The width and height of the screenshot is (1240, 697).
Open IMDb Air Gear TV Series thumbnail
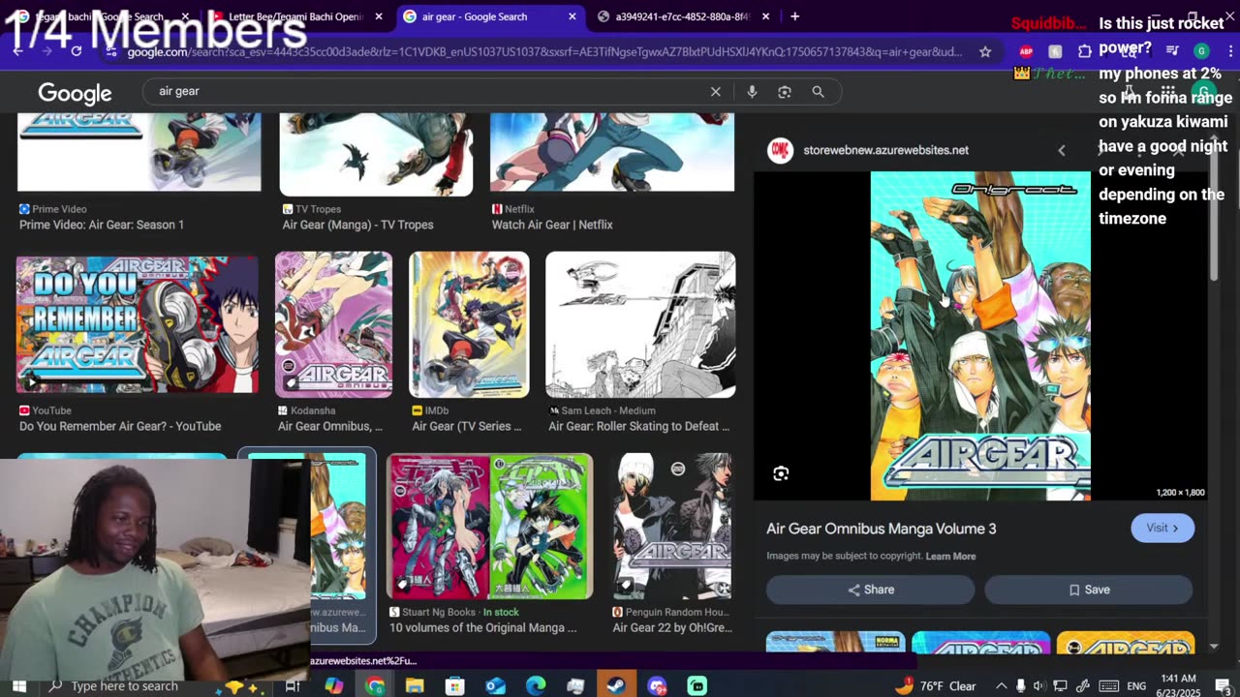coord(469,324)
